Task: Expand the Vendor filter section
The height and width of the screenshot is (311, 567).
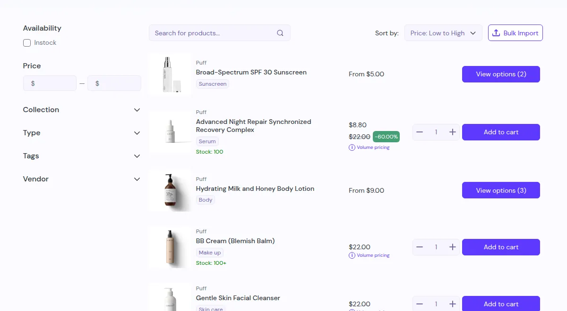Action: tap(82, 179)
